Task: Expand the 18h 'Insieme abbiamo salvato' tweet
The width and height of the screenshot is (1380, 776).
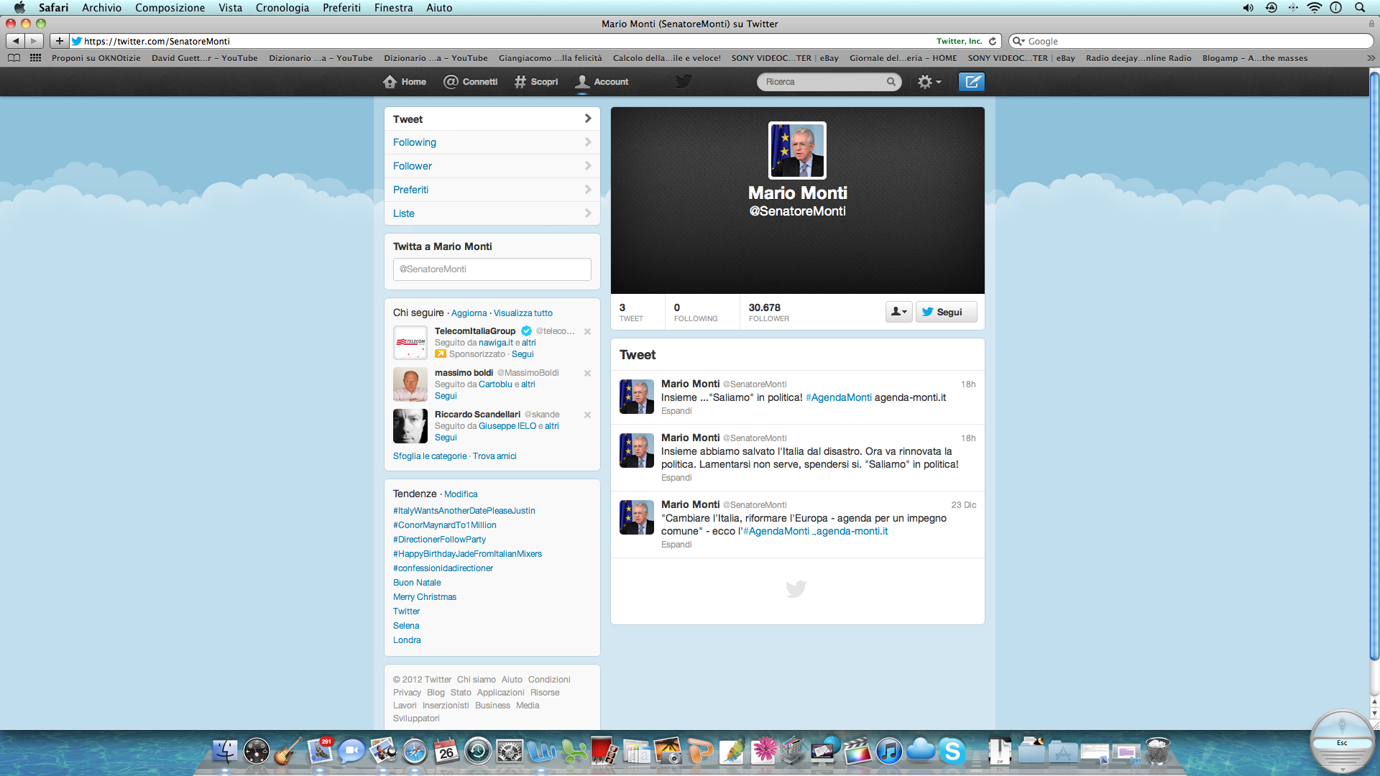Action: (x=676, y=478)
